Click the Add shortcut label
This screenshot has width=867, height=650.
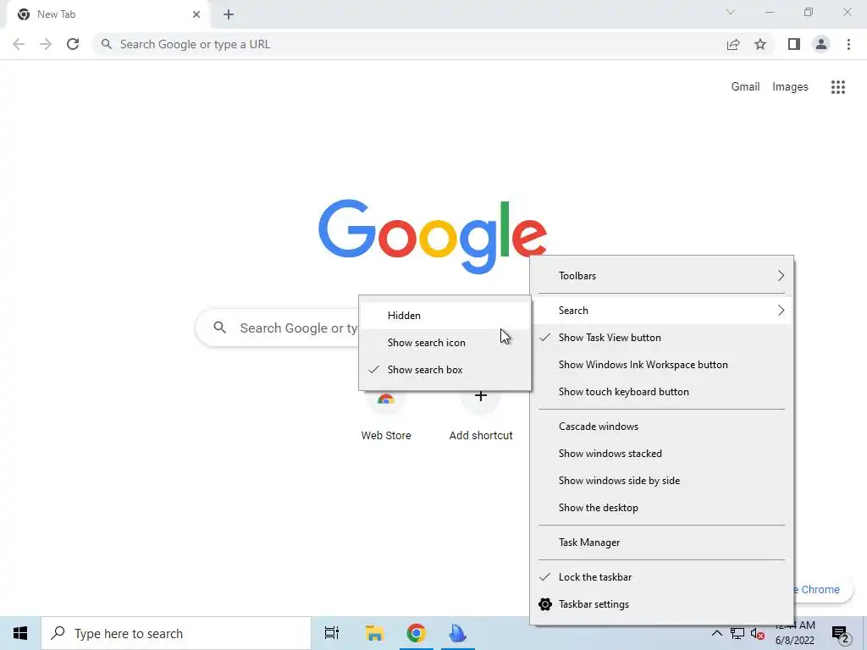tap(481, 436)
